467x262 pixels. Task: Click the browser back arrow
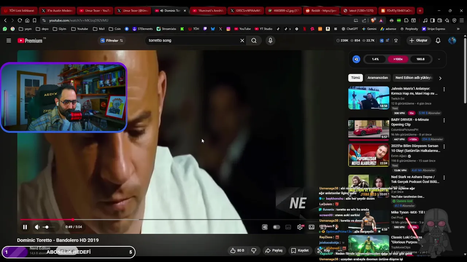click(5, 20)
